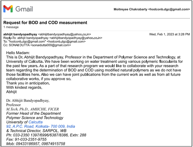Open 92, A.P.C. Road, Kolkata address link
The image size is (193, 147).
(x=41, y=126)
